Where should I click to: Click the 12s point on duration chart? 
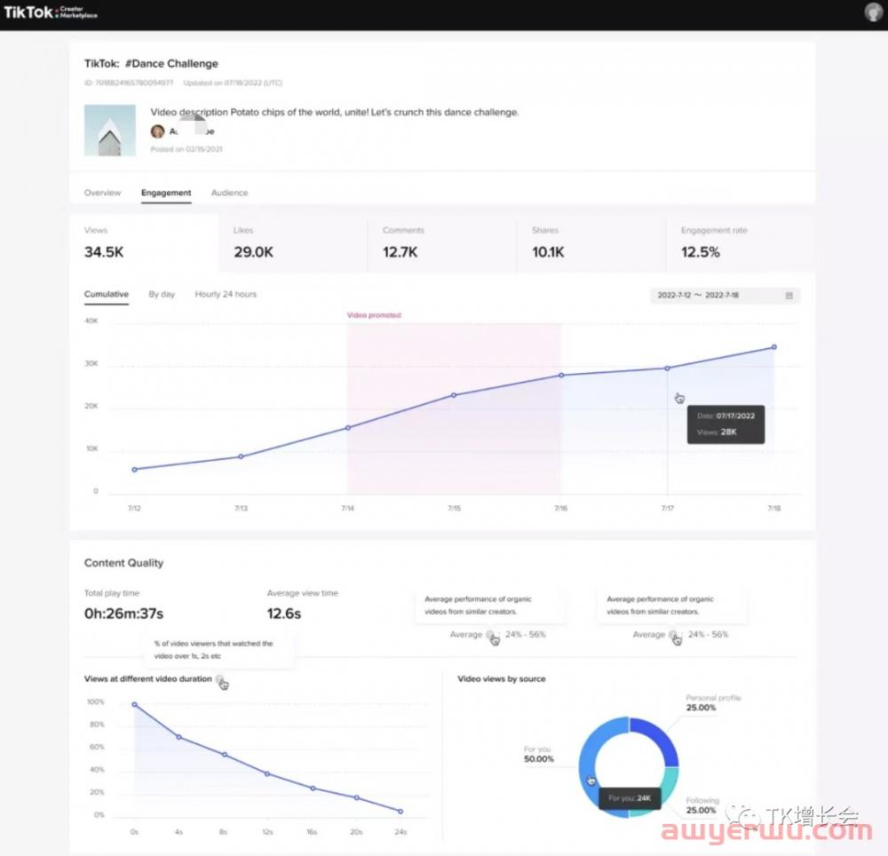267,774
